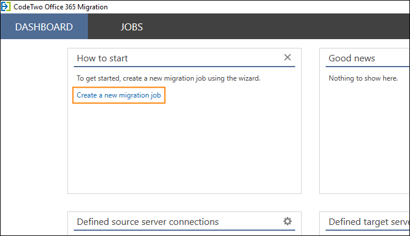Dismiss the How to start card

click(x=288, y=57)
